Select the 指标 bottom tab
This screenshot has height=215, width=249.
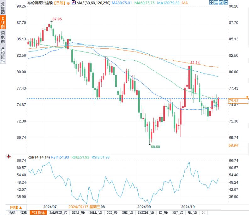[x=12, y=213]
